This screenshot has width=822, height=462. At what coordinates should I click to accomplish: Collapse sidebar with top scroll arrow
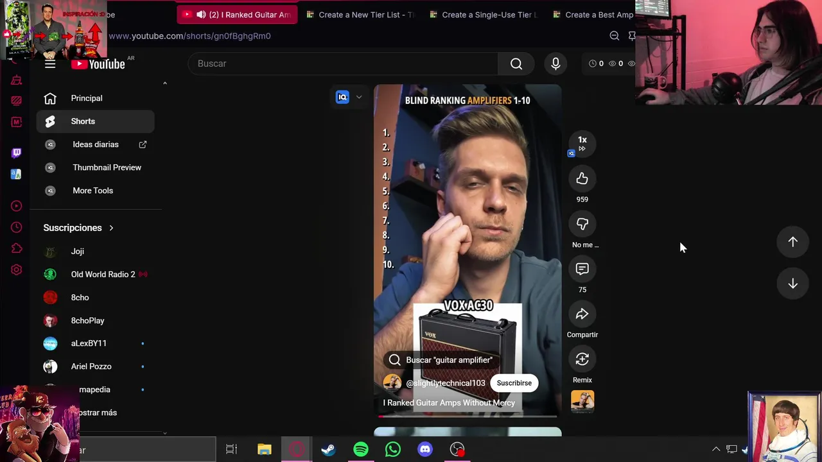pos(165,83)
